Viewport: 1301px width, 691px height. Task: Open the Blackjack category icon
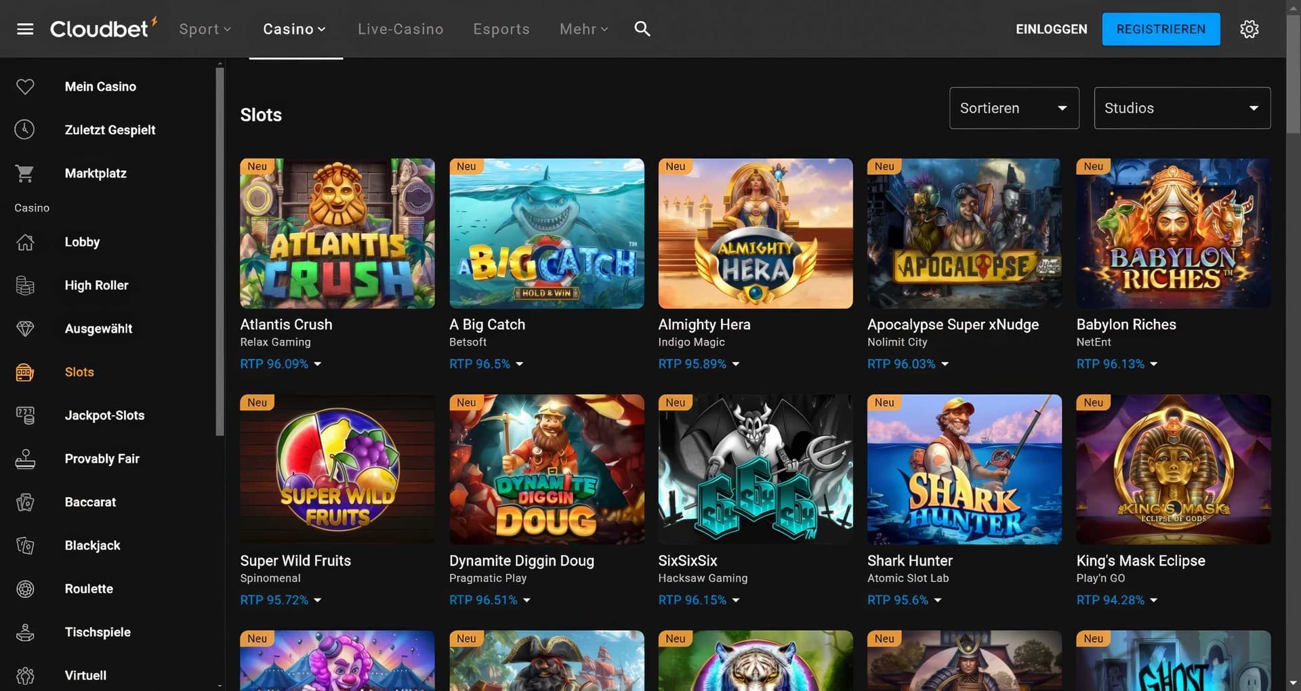tap(25, 545)
